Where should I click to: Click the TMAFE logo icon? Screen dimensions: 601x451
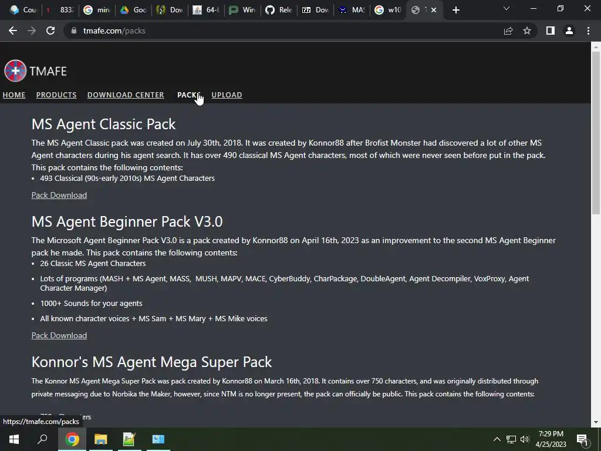[x=15, y=71]
